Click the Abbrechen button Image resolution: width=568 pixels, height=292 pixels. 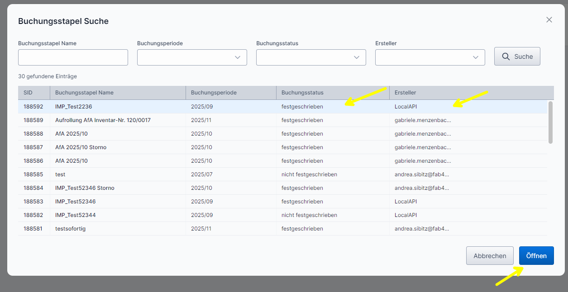(489, 256)
